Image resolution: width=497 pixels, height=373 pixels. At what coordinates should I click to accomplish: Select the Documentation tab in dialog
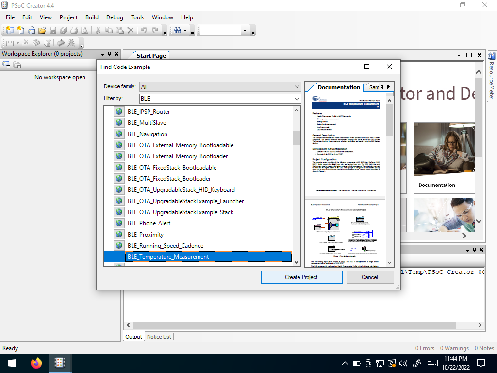(x=339, y=87)
